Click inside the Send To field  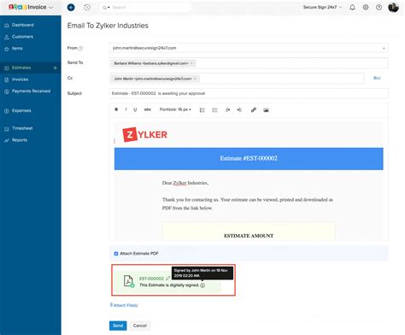pos(249,63)
